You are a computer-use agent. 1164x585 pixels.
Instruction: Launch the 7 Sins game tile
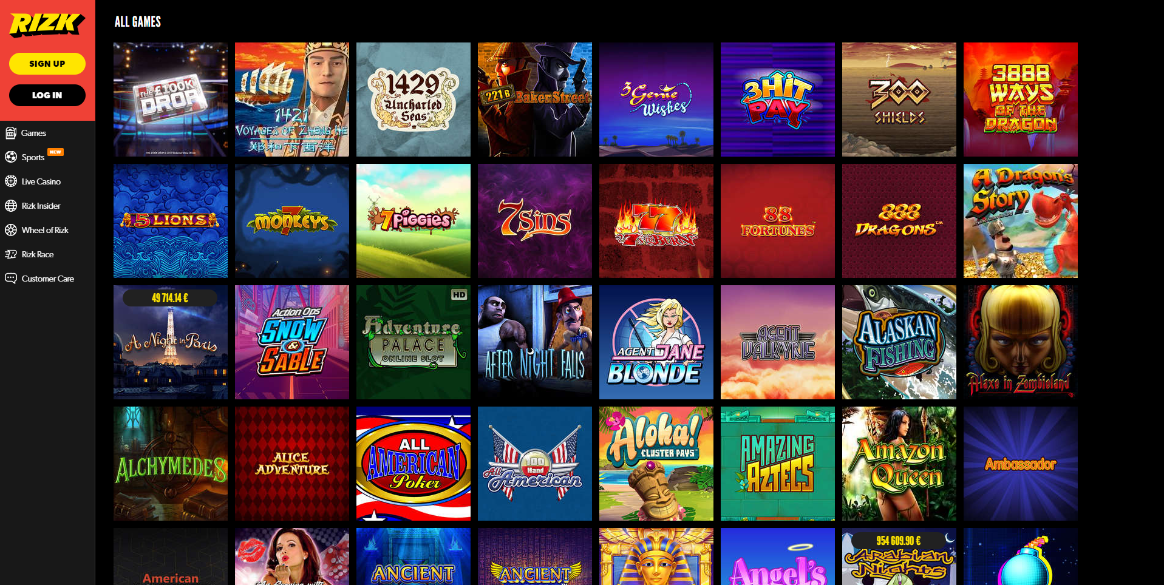pos(535,221)
